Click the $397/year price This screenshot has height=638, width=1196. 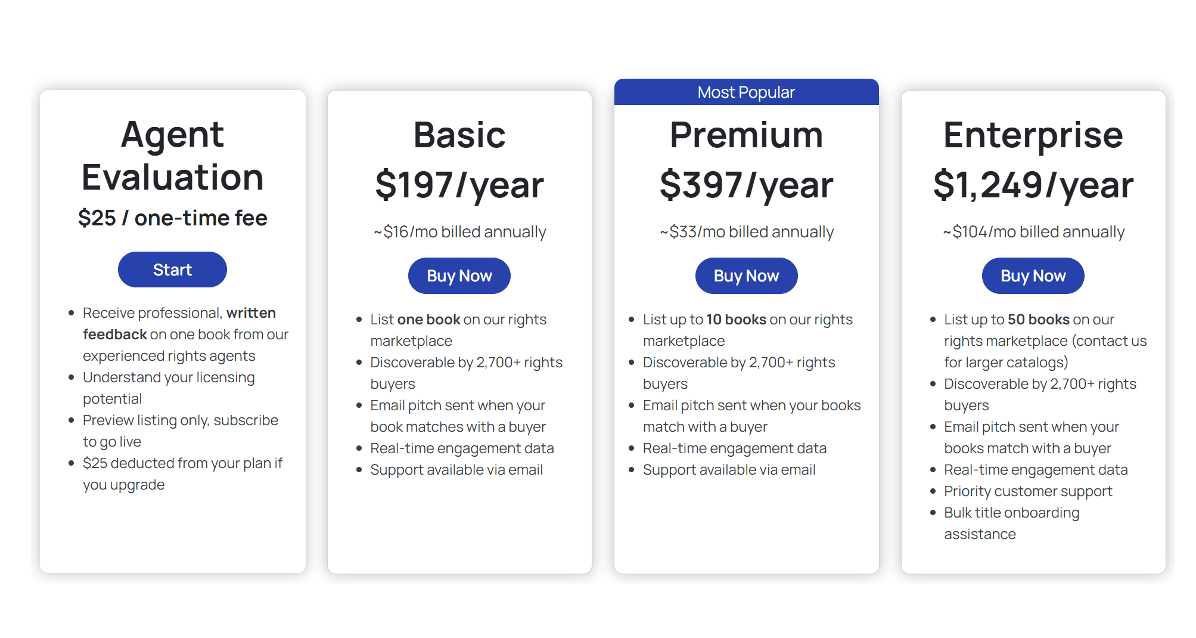click(746, 185)
